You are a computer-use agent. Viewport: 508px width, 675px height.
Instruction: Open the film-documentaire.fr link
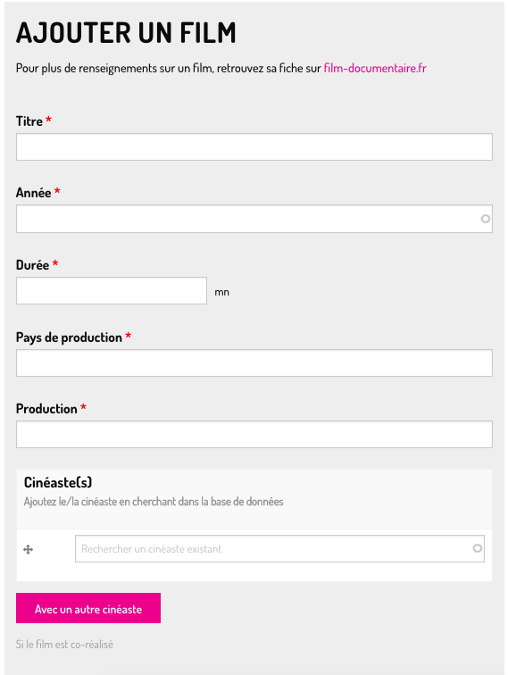tap(375, 68)
